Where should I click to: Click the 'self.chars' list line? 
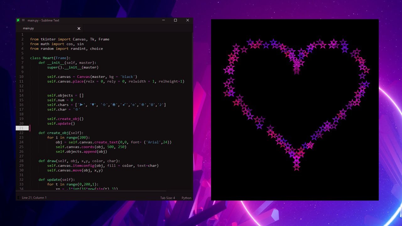(106, 105)
